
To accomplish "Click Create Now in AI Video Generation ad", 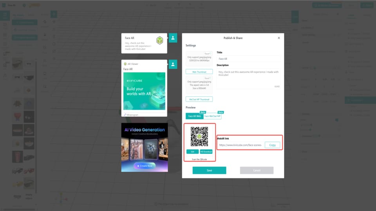I will coord(145,166).
